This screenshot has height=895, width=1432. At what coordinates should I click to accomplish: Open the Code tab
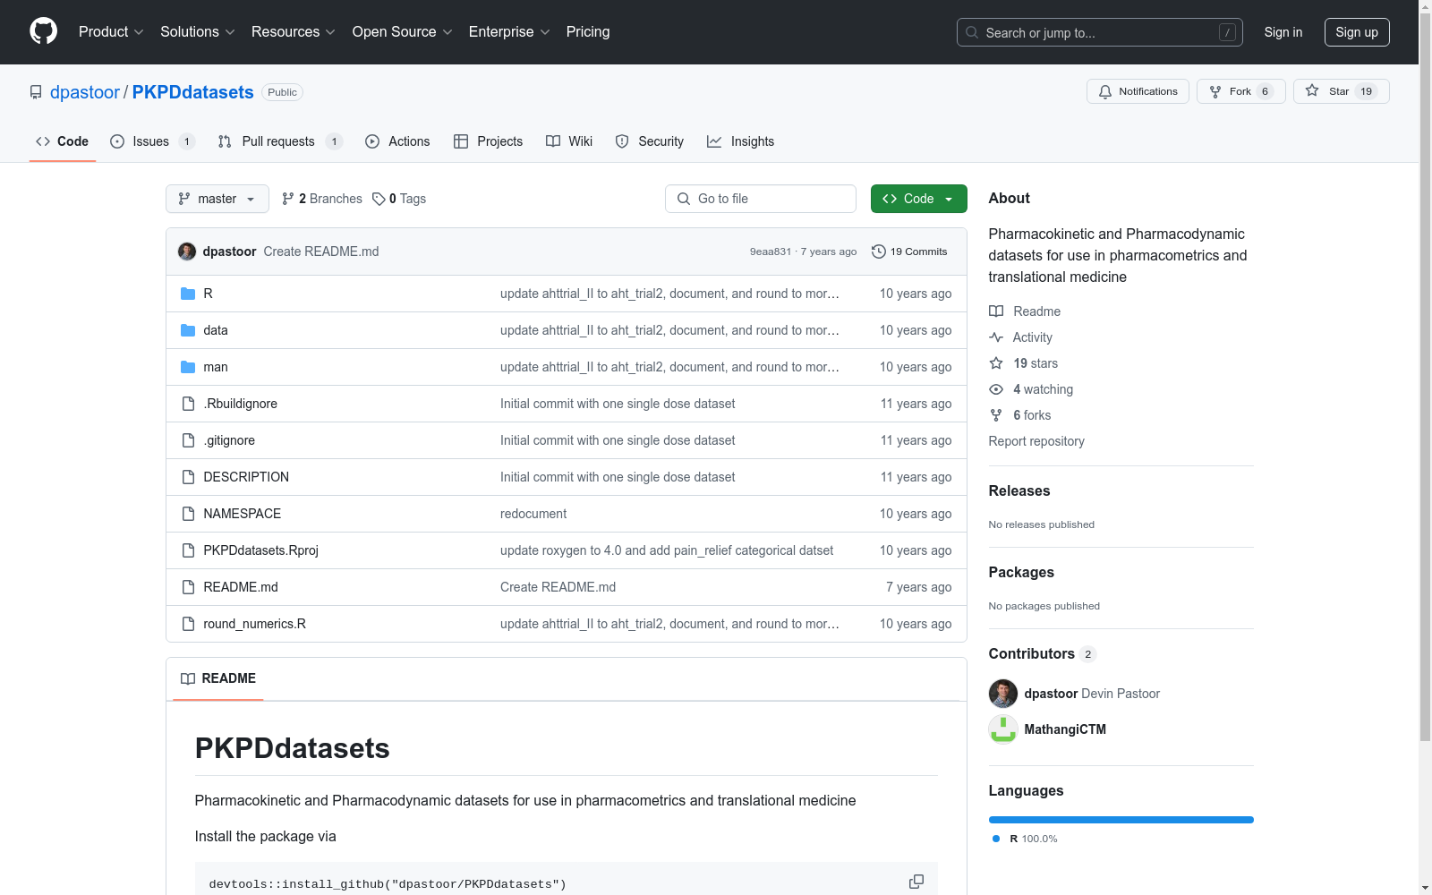tap(63, 141)
